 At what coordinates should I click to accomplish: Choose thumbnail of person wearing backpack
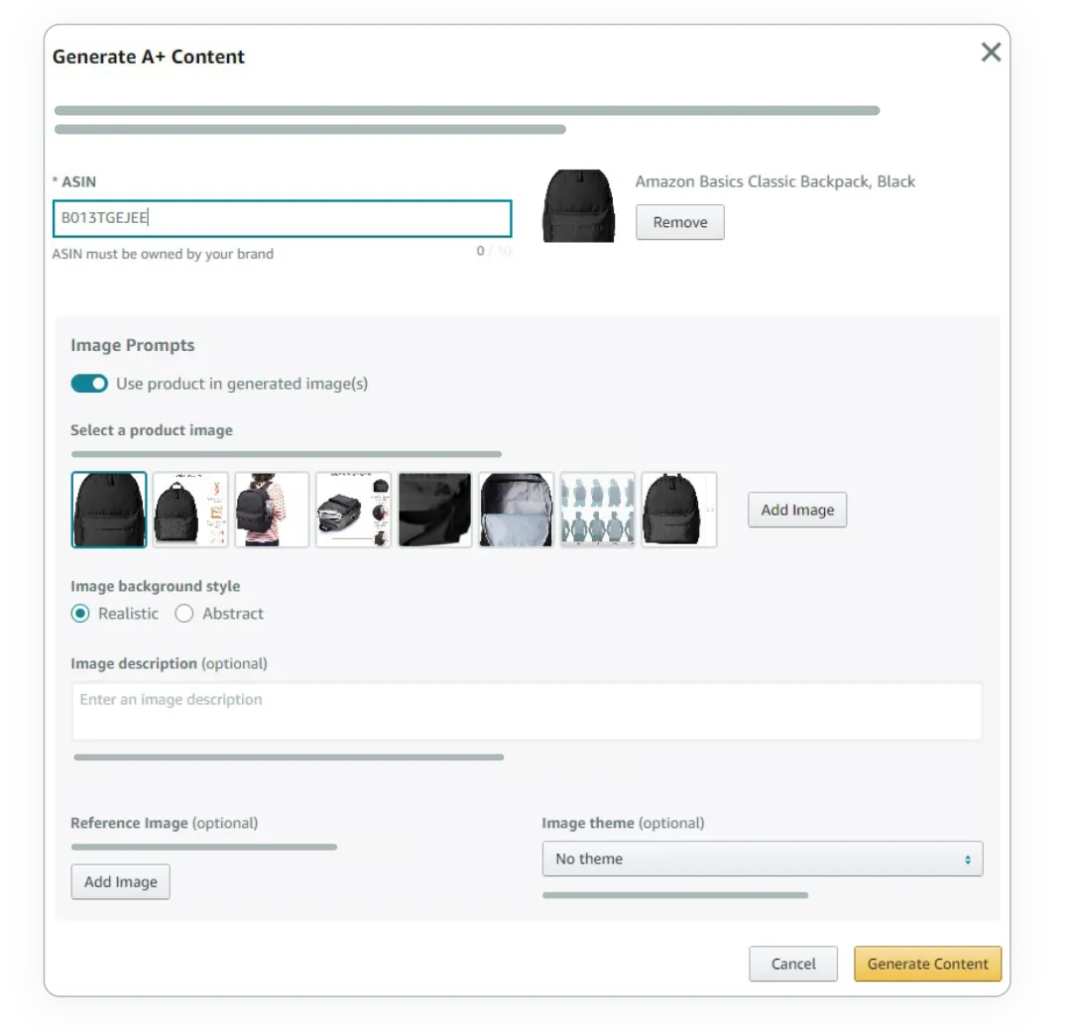272,510
